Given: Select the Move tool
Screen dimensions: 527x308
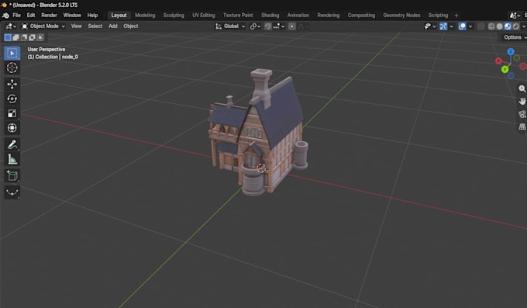Looking at the screenshot, I should 12,84.
